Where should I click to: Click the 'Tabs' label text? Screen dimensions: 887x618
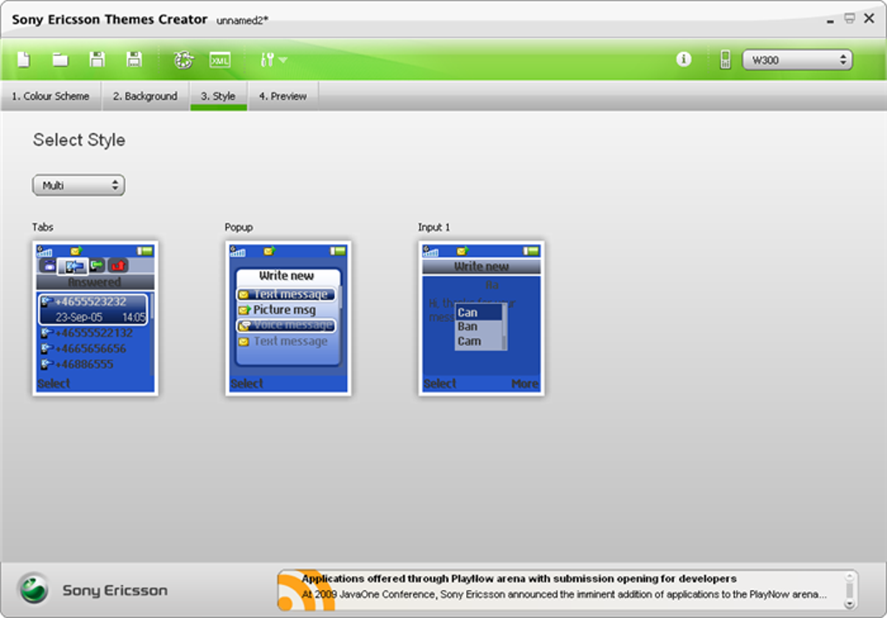click(x=43, y=228)
